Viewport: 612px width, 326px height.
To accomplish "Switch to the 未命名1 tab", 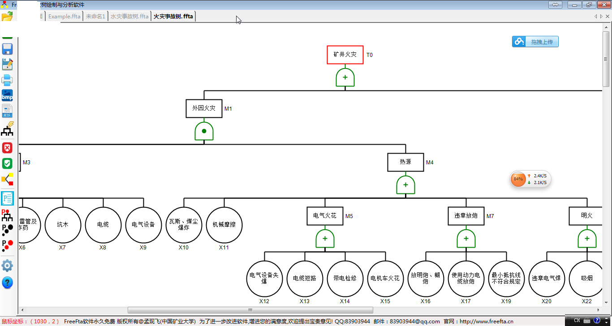I will 95,16.
